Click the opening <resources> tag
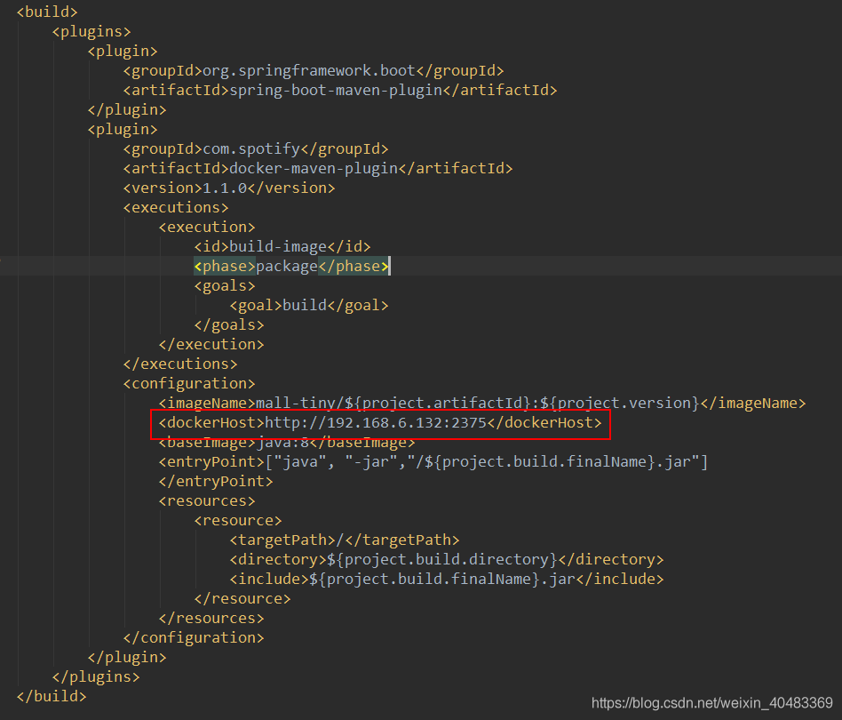Viewport: 842px width, 720px height. [207, 501]
